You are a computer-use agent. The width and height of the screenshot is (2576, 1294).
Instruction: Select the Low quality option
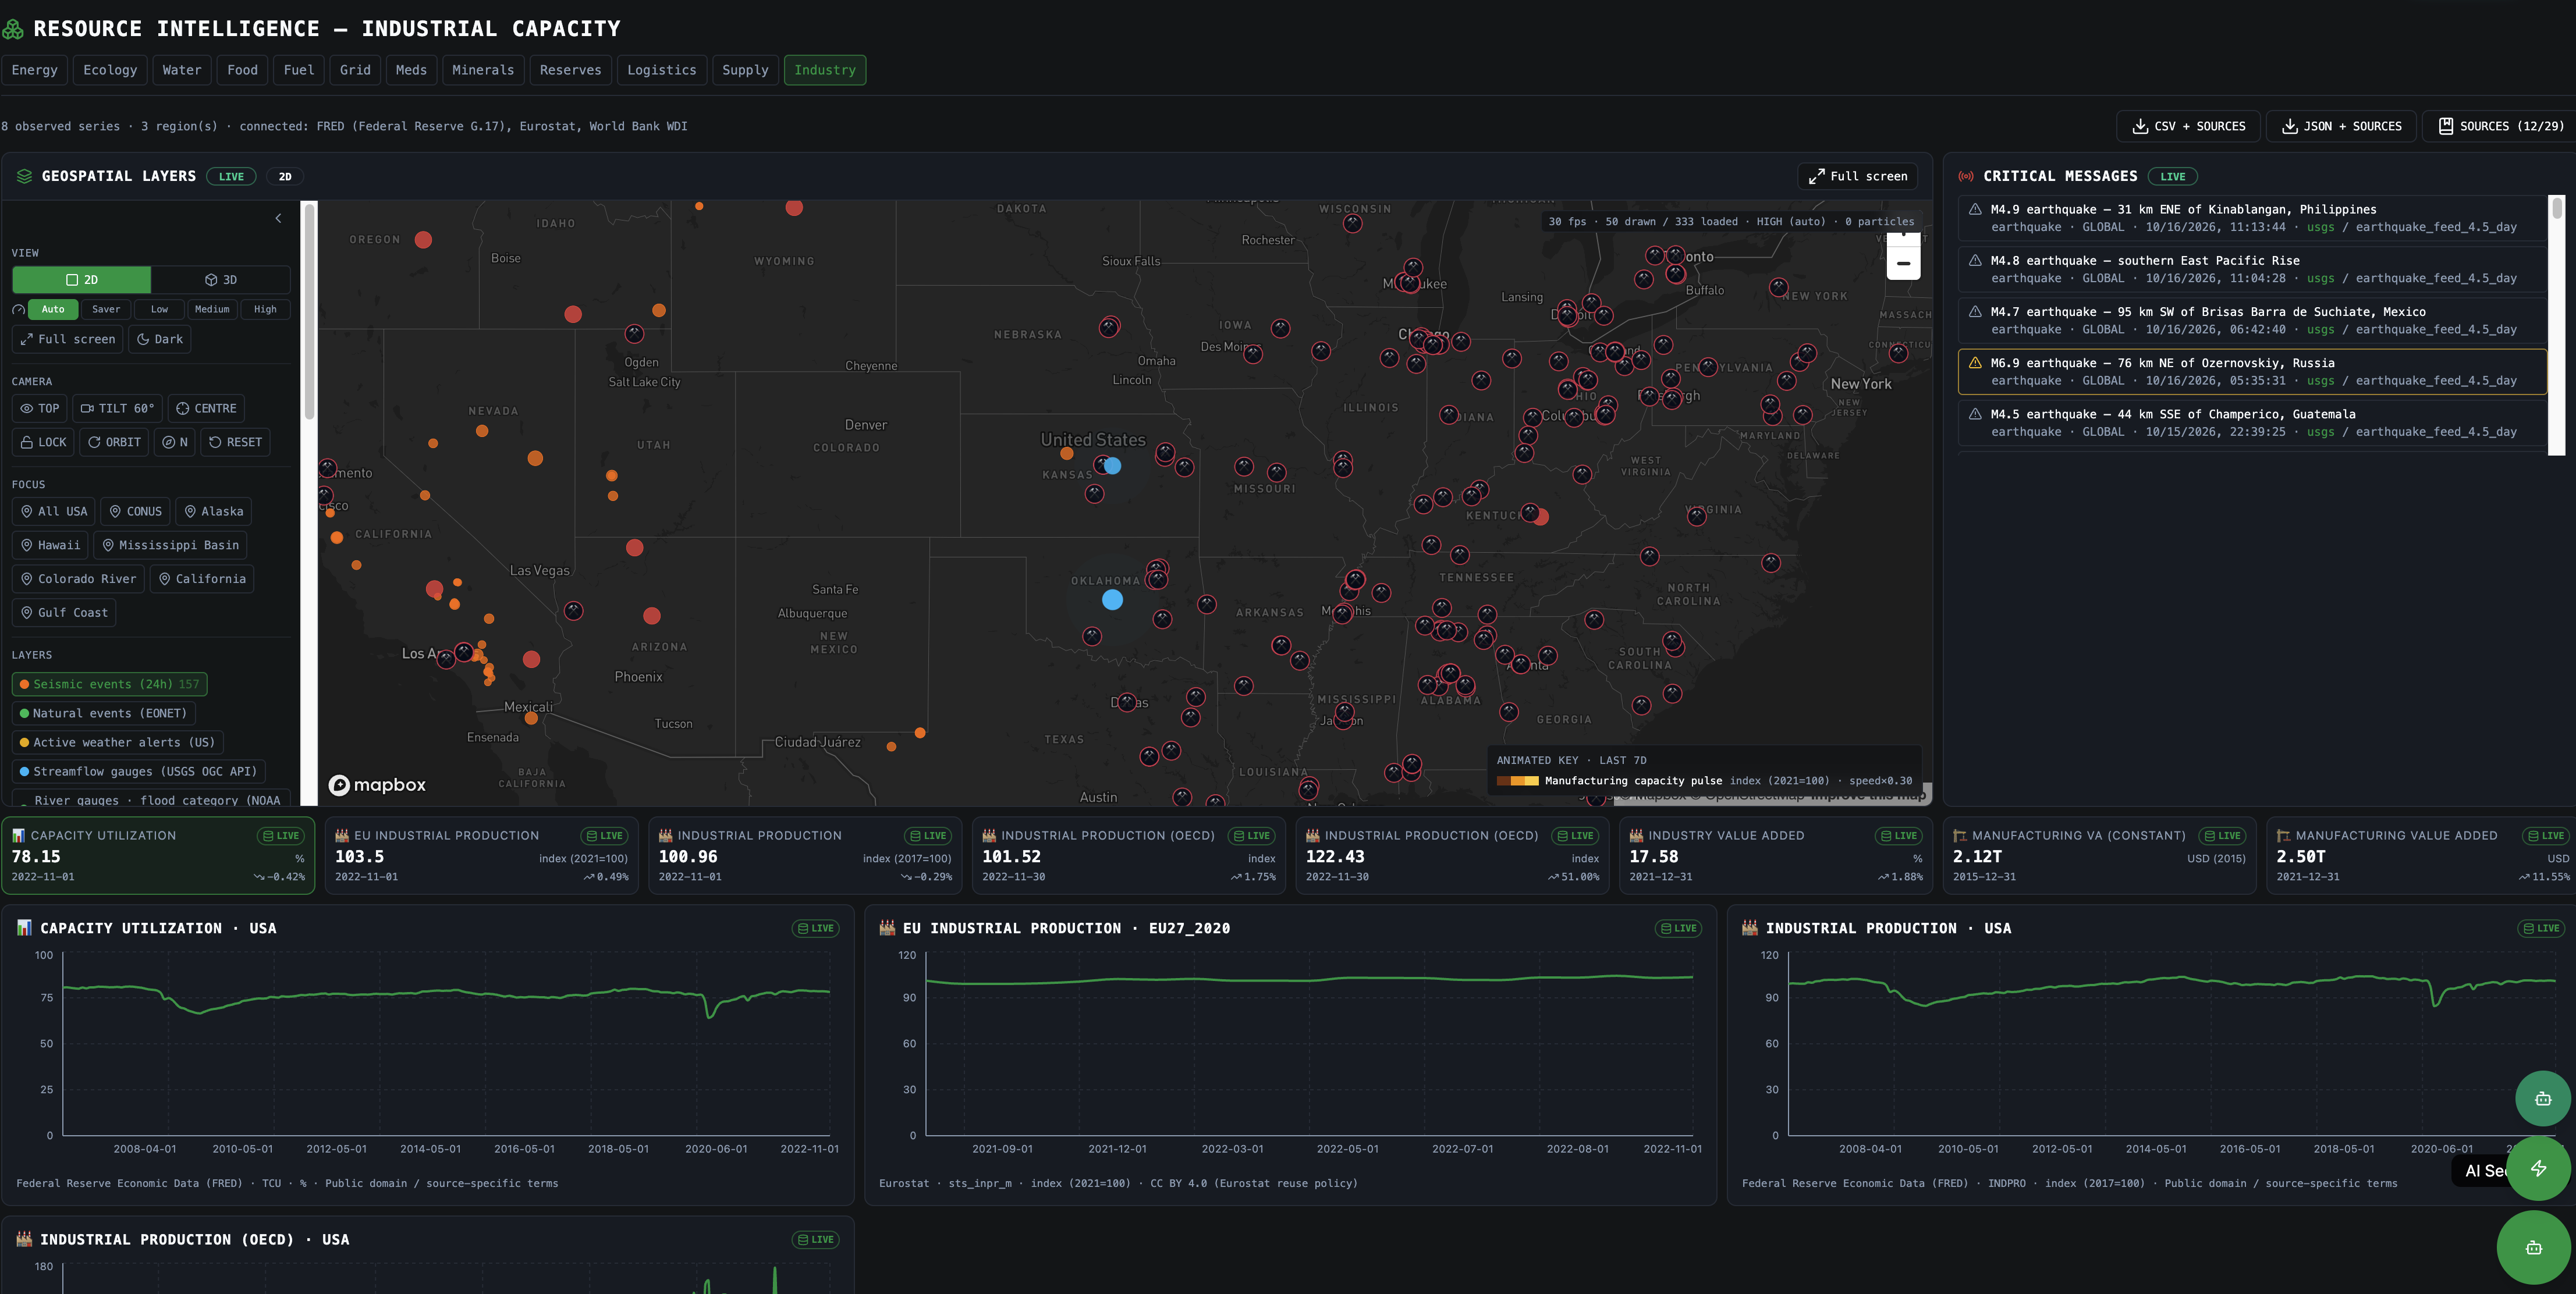click(x=159, y=309)
